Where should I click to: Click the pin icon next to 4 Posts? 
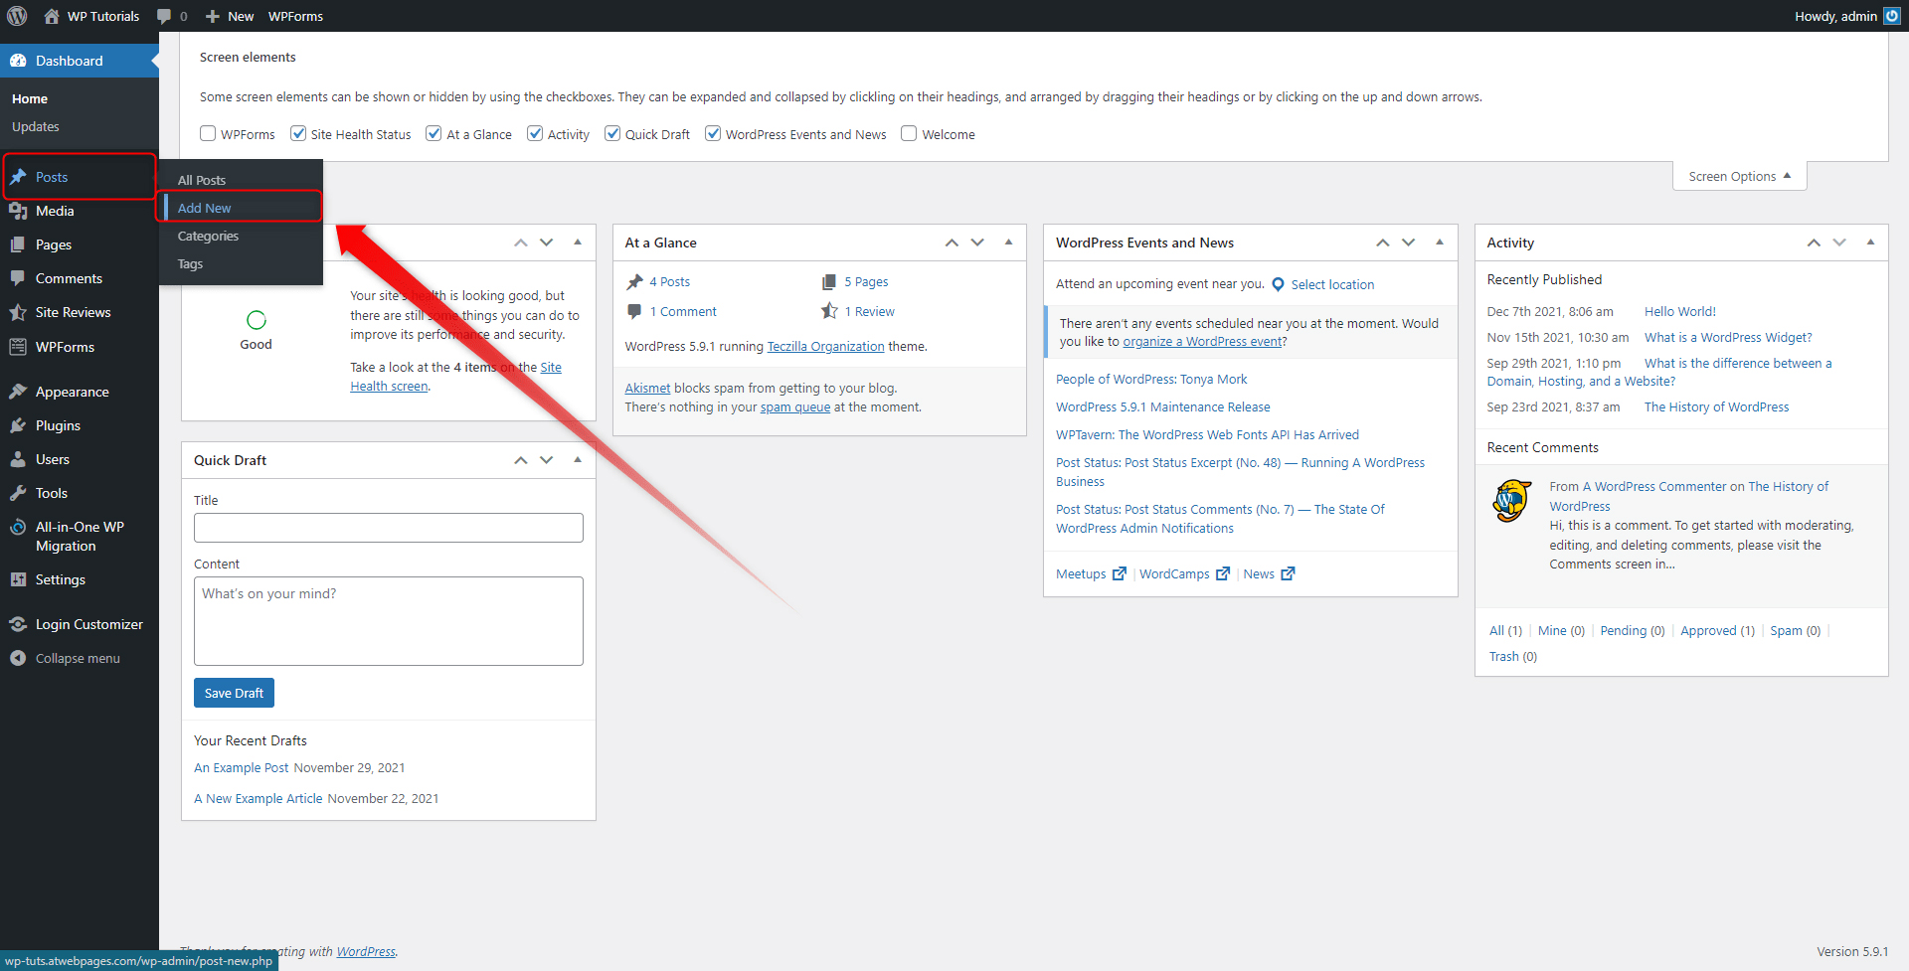[634, 282]
